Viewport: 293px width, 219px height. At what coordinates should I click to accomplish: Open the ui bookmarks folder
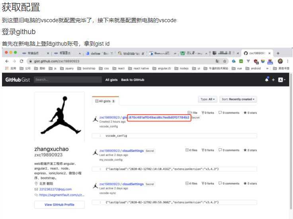196,68
